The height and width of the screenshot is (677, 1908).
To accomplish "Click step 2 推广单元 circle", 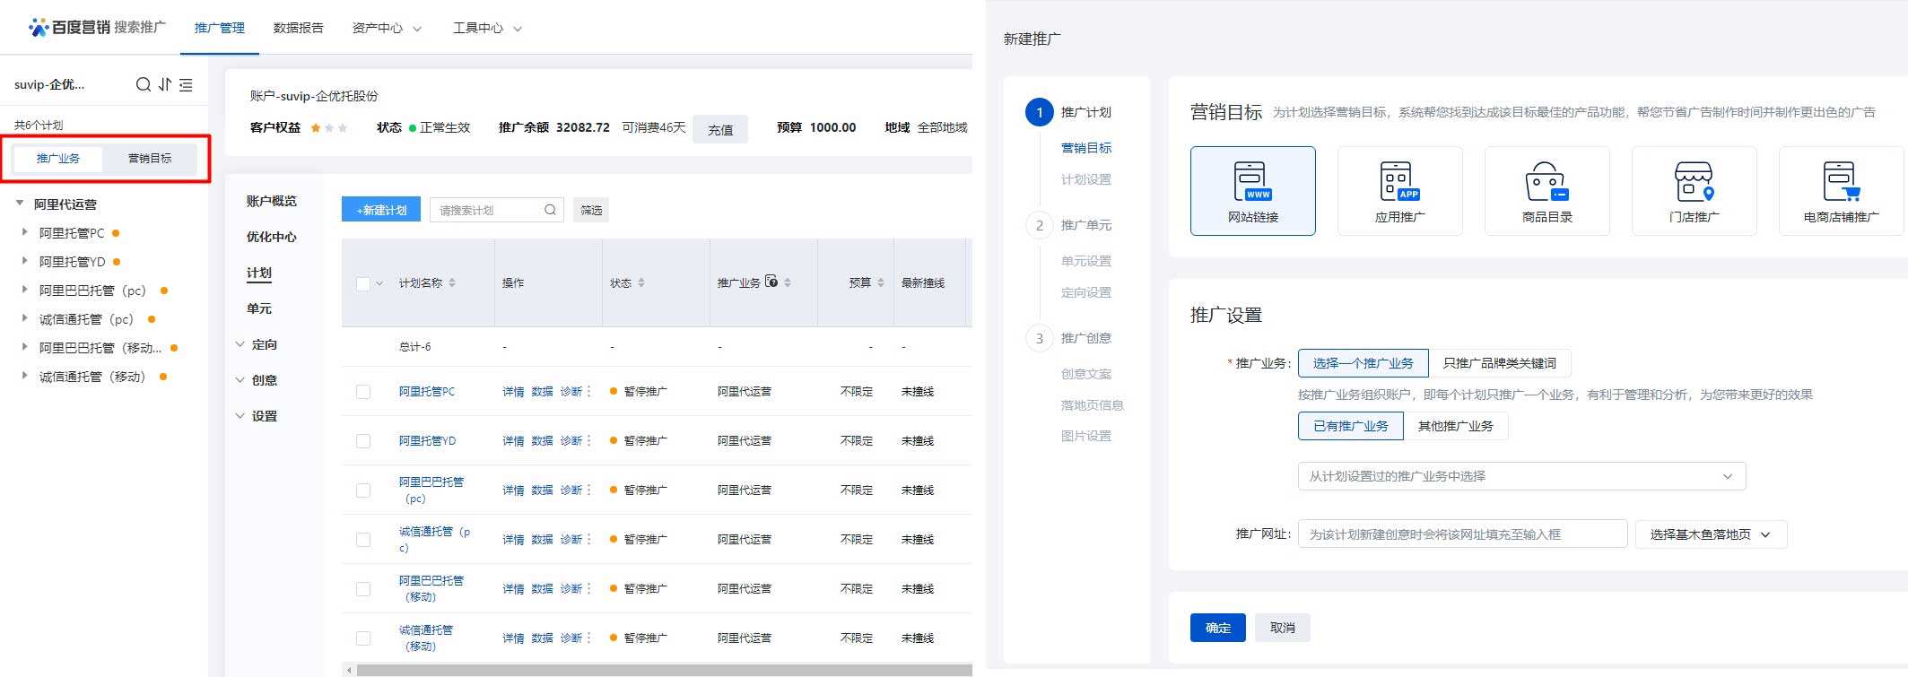I will [x=1040, y=225].
